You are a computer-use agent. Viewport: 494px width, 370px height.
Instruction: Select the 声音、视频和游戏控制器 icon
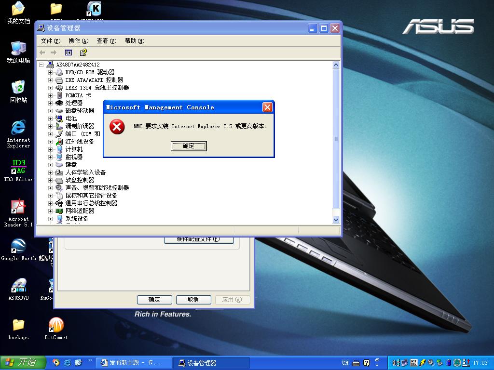(x=59, y=188)
